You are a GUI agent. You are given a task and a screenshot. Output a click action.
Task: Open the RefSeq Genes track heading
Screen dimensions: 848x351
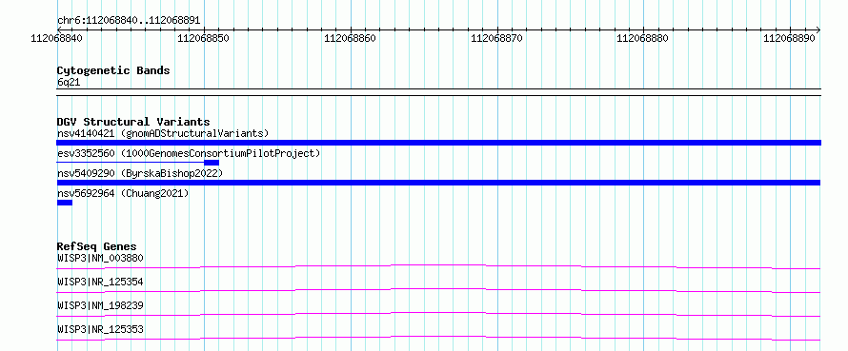(96, 246)
